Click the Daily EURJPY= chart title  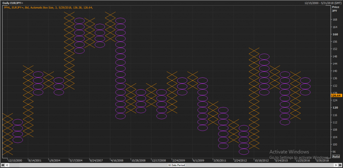[x=13, y=3]
